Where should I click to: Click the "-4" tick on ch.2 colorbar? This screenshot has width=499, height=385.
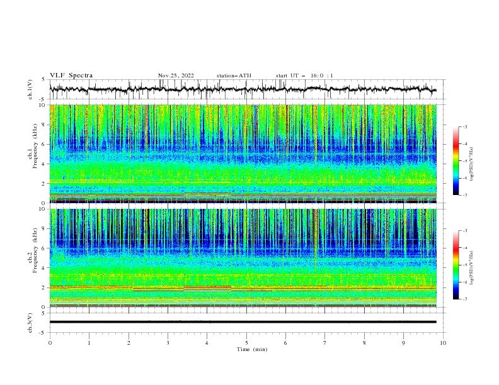(x=464, y=248)
